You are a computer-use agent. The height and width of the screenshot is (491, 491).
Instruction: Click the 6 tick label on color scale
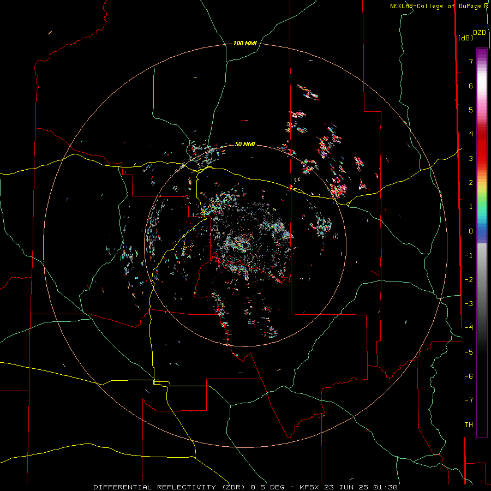470,86
